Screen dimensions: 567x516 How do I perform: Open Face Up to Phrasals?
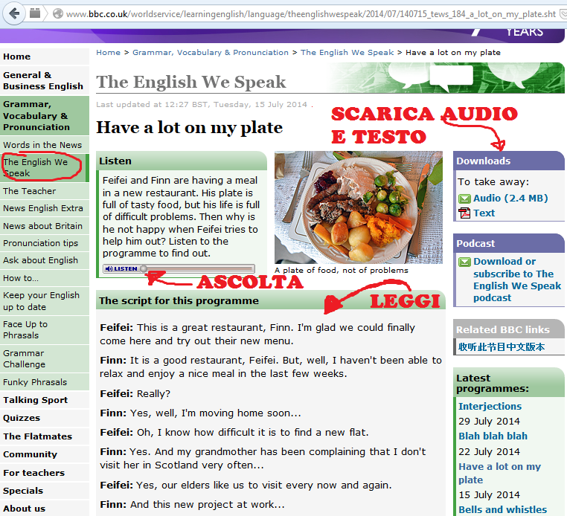(x=45, y=330)
